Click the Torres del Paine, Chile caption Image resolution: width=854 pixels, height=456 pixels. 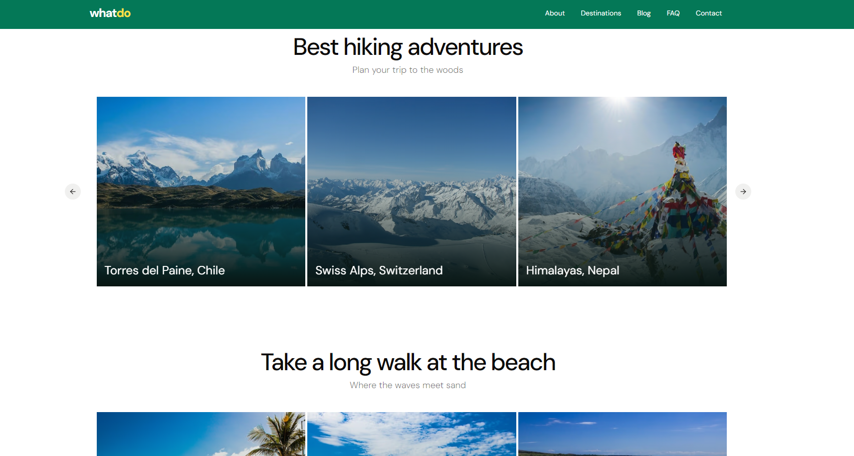(165, 270)
